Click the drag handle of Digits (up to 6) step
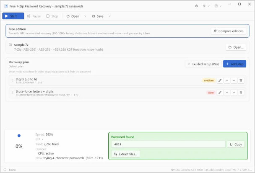This screenshot has height=173, width=255. point(12,80)
